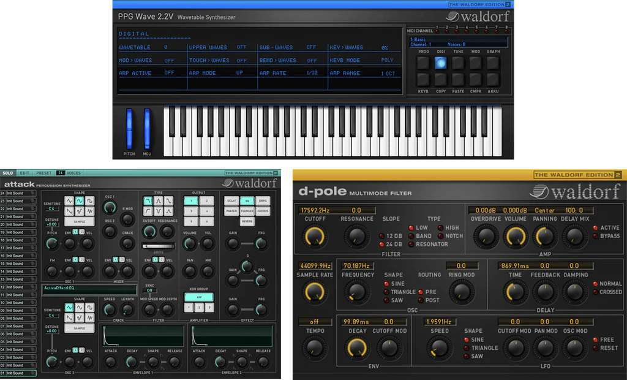Switch to the EDIT tab in Attack
Image resolution: width=627 pixels, height=380 pixels.
[x=24, y=173]
